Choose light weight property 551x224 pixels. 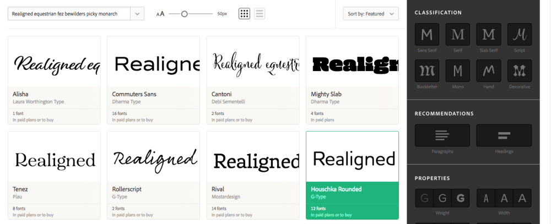click(x=424, y=198)
